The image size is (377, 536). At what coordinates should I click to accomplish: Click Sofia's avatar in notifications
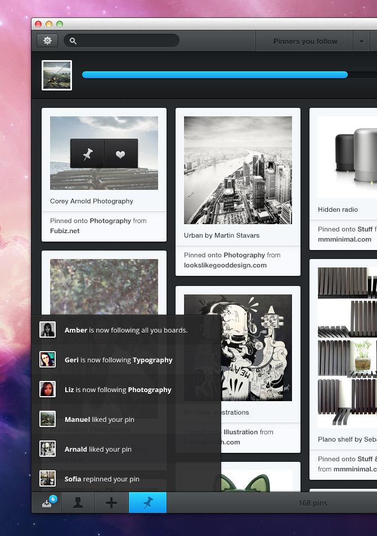click(48, 479)
